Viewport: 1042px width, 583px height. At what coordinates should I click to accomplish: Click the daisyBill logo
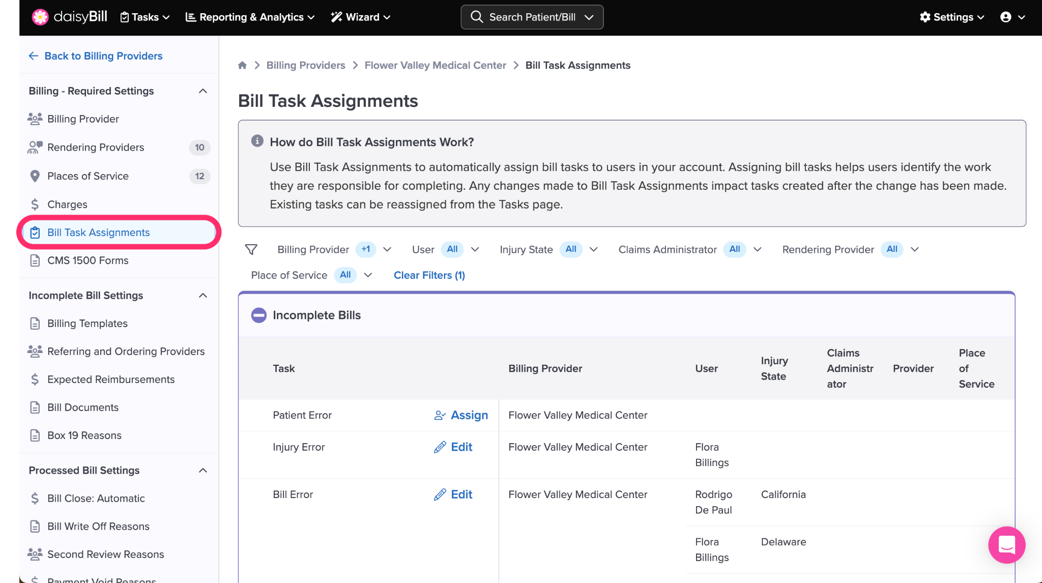pos(69,17)
